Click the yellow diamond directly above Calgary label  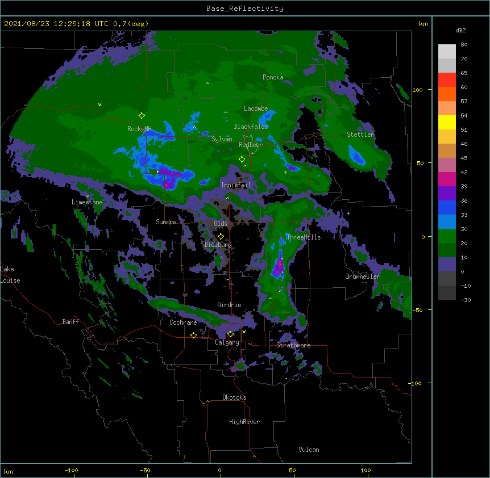[230, 334]
